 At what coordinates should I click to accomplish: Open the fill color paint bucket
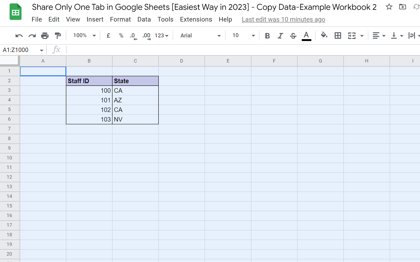(x=324, y=35)
